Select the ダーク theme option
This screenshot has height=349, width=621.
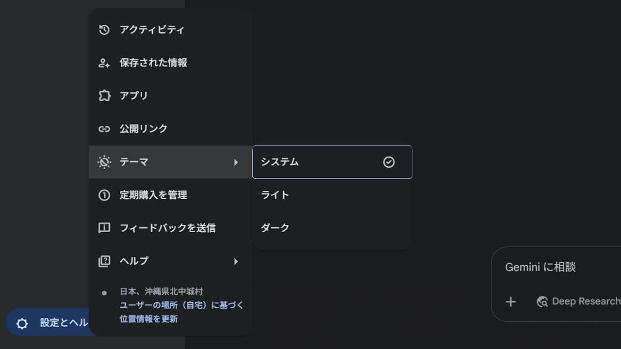pos(332,228)
